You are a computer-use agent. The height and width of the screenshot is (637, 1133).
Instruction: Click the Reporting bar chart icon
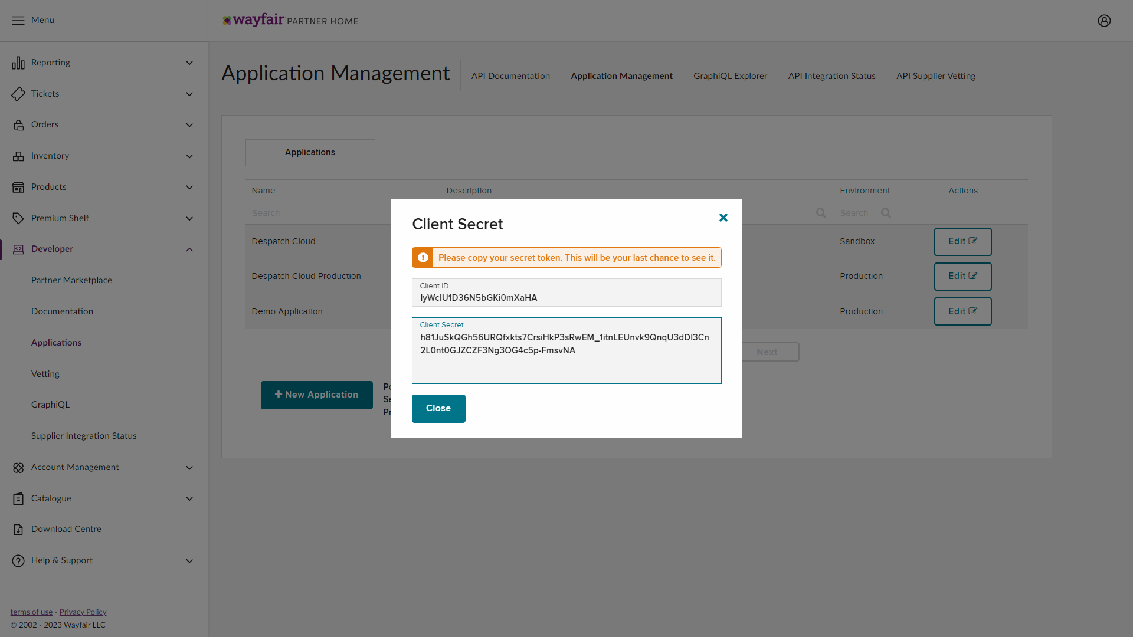18,63
